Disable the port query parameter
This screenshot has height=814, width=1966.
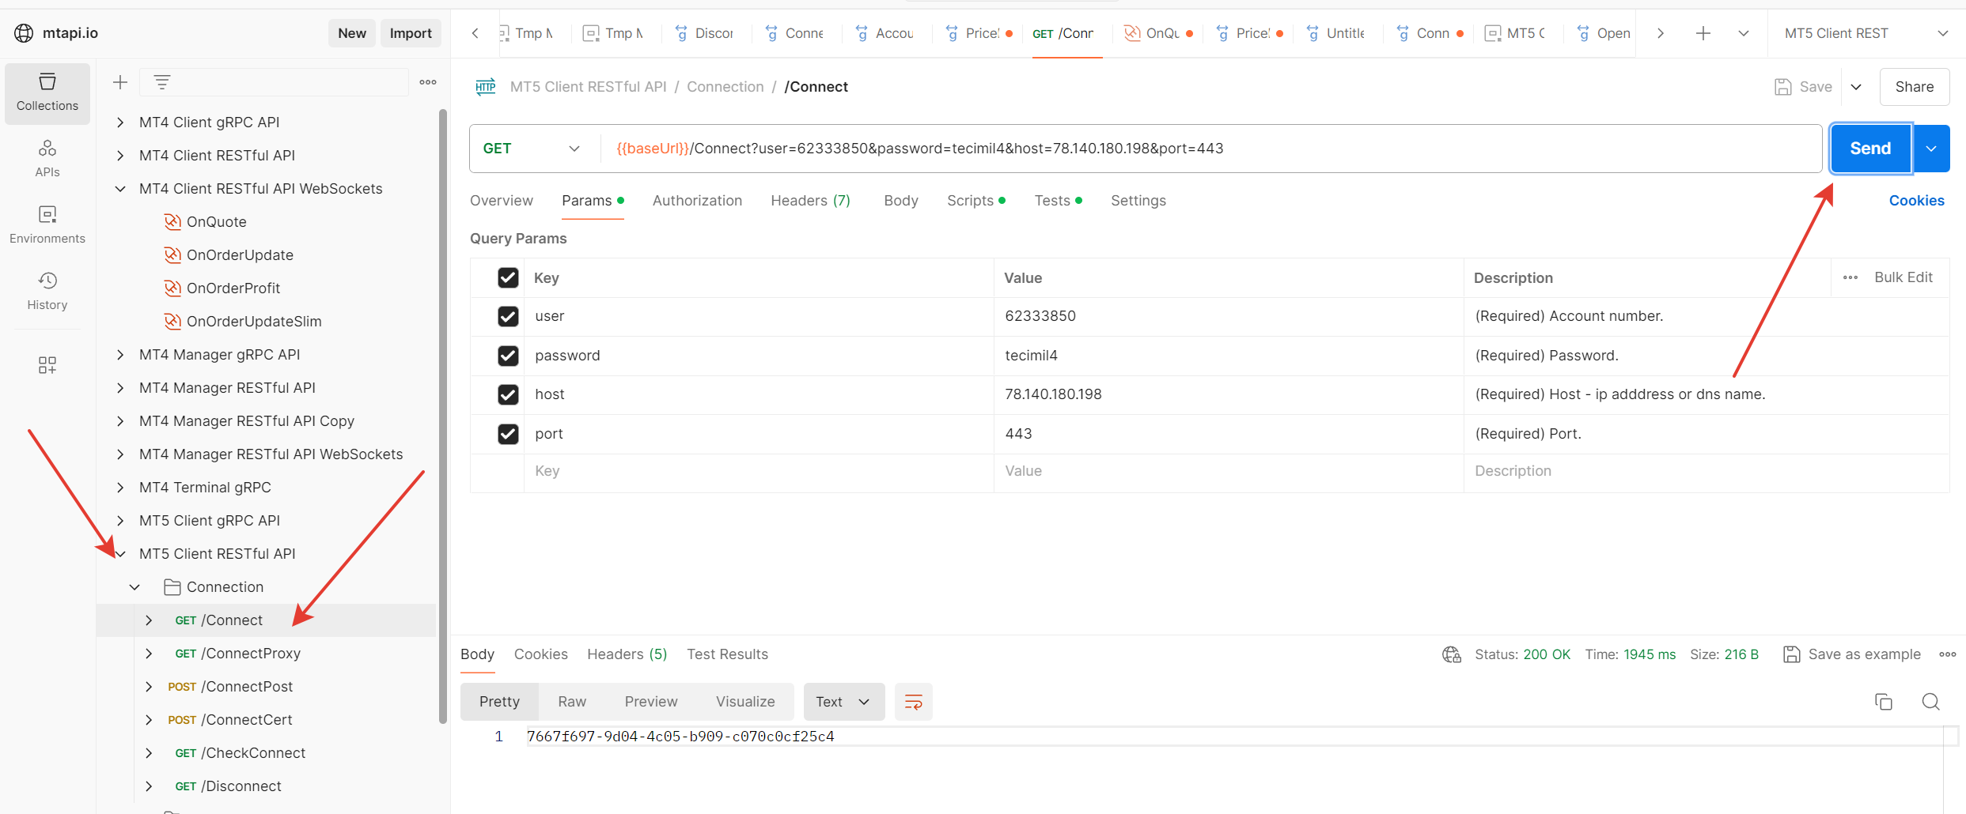[x=508, y=434]
